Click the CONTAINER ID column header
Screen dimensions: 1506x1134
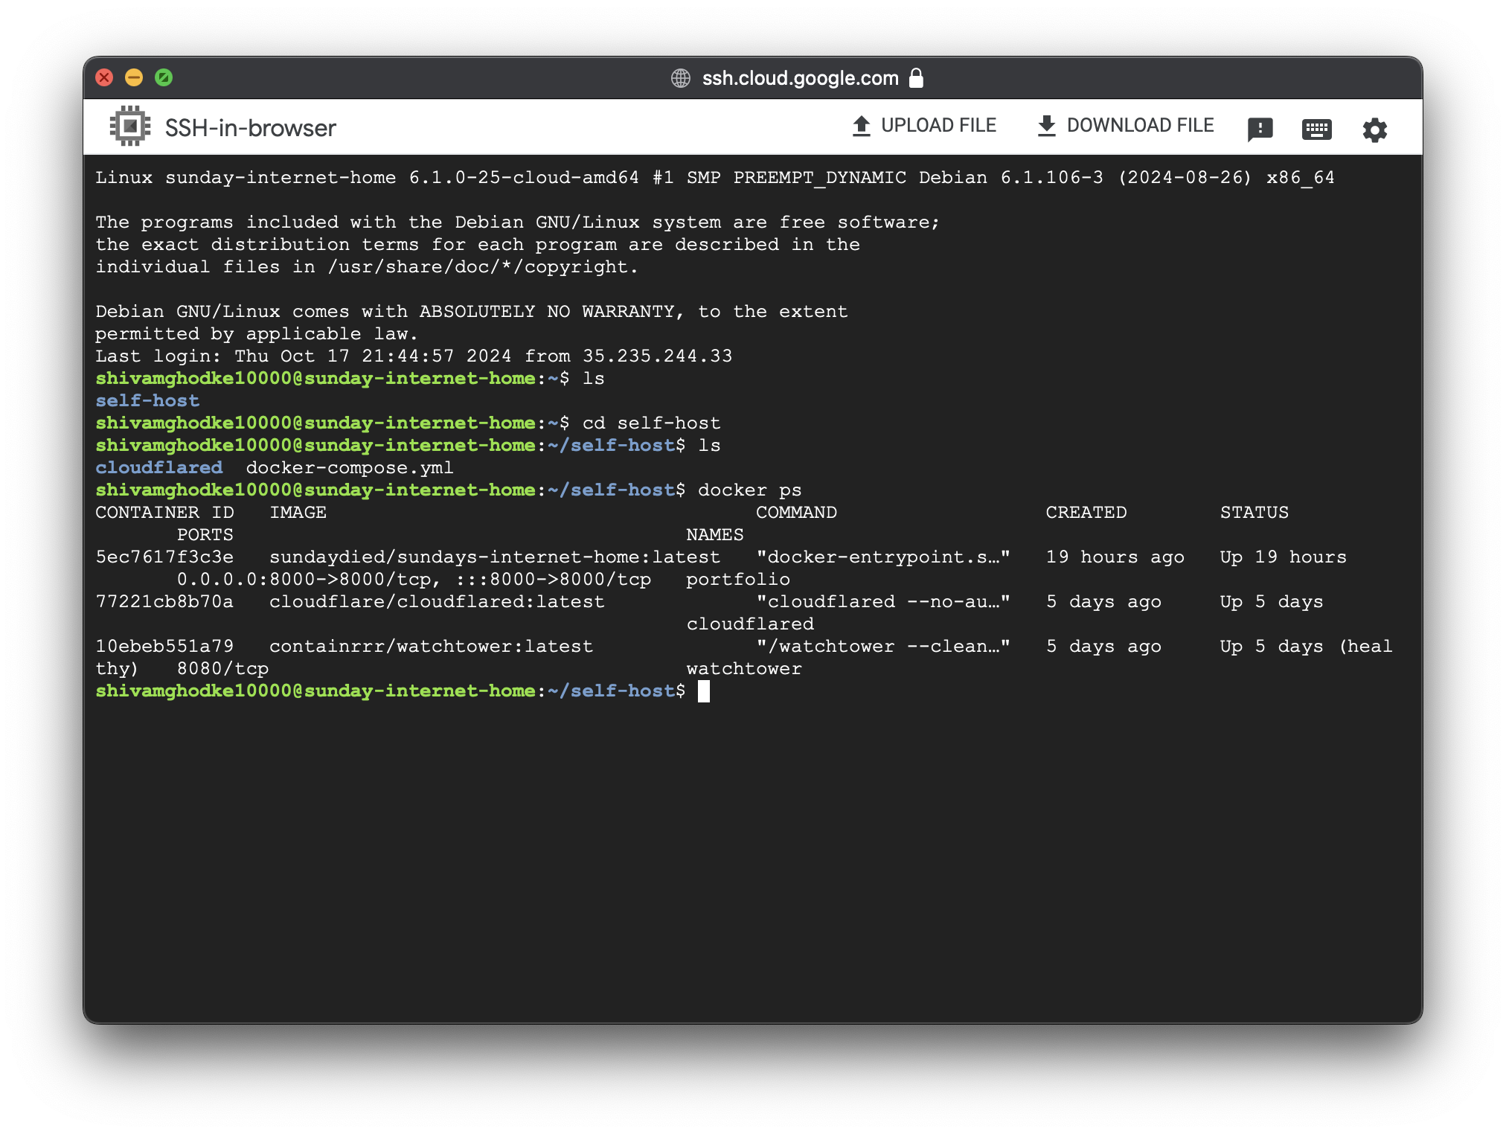[164, 513]
